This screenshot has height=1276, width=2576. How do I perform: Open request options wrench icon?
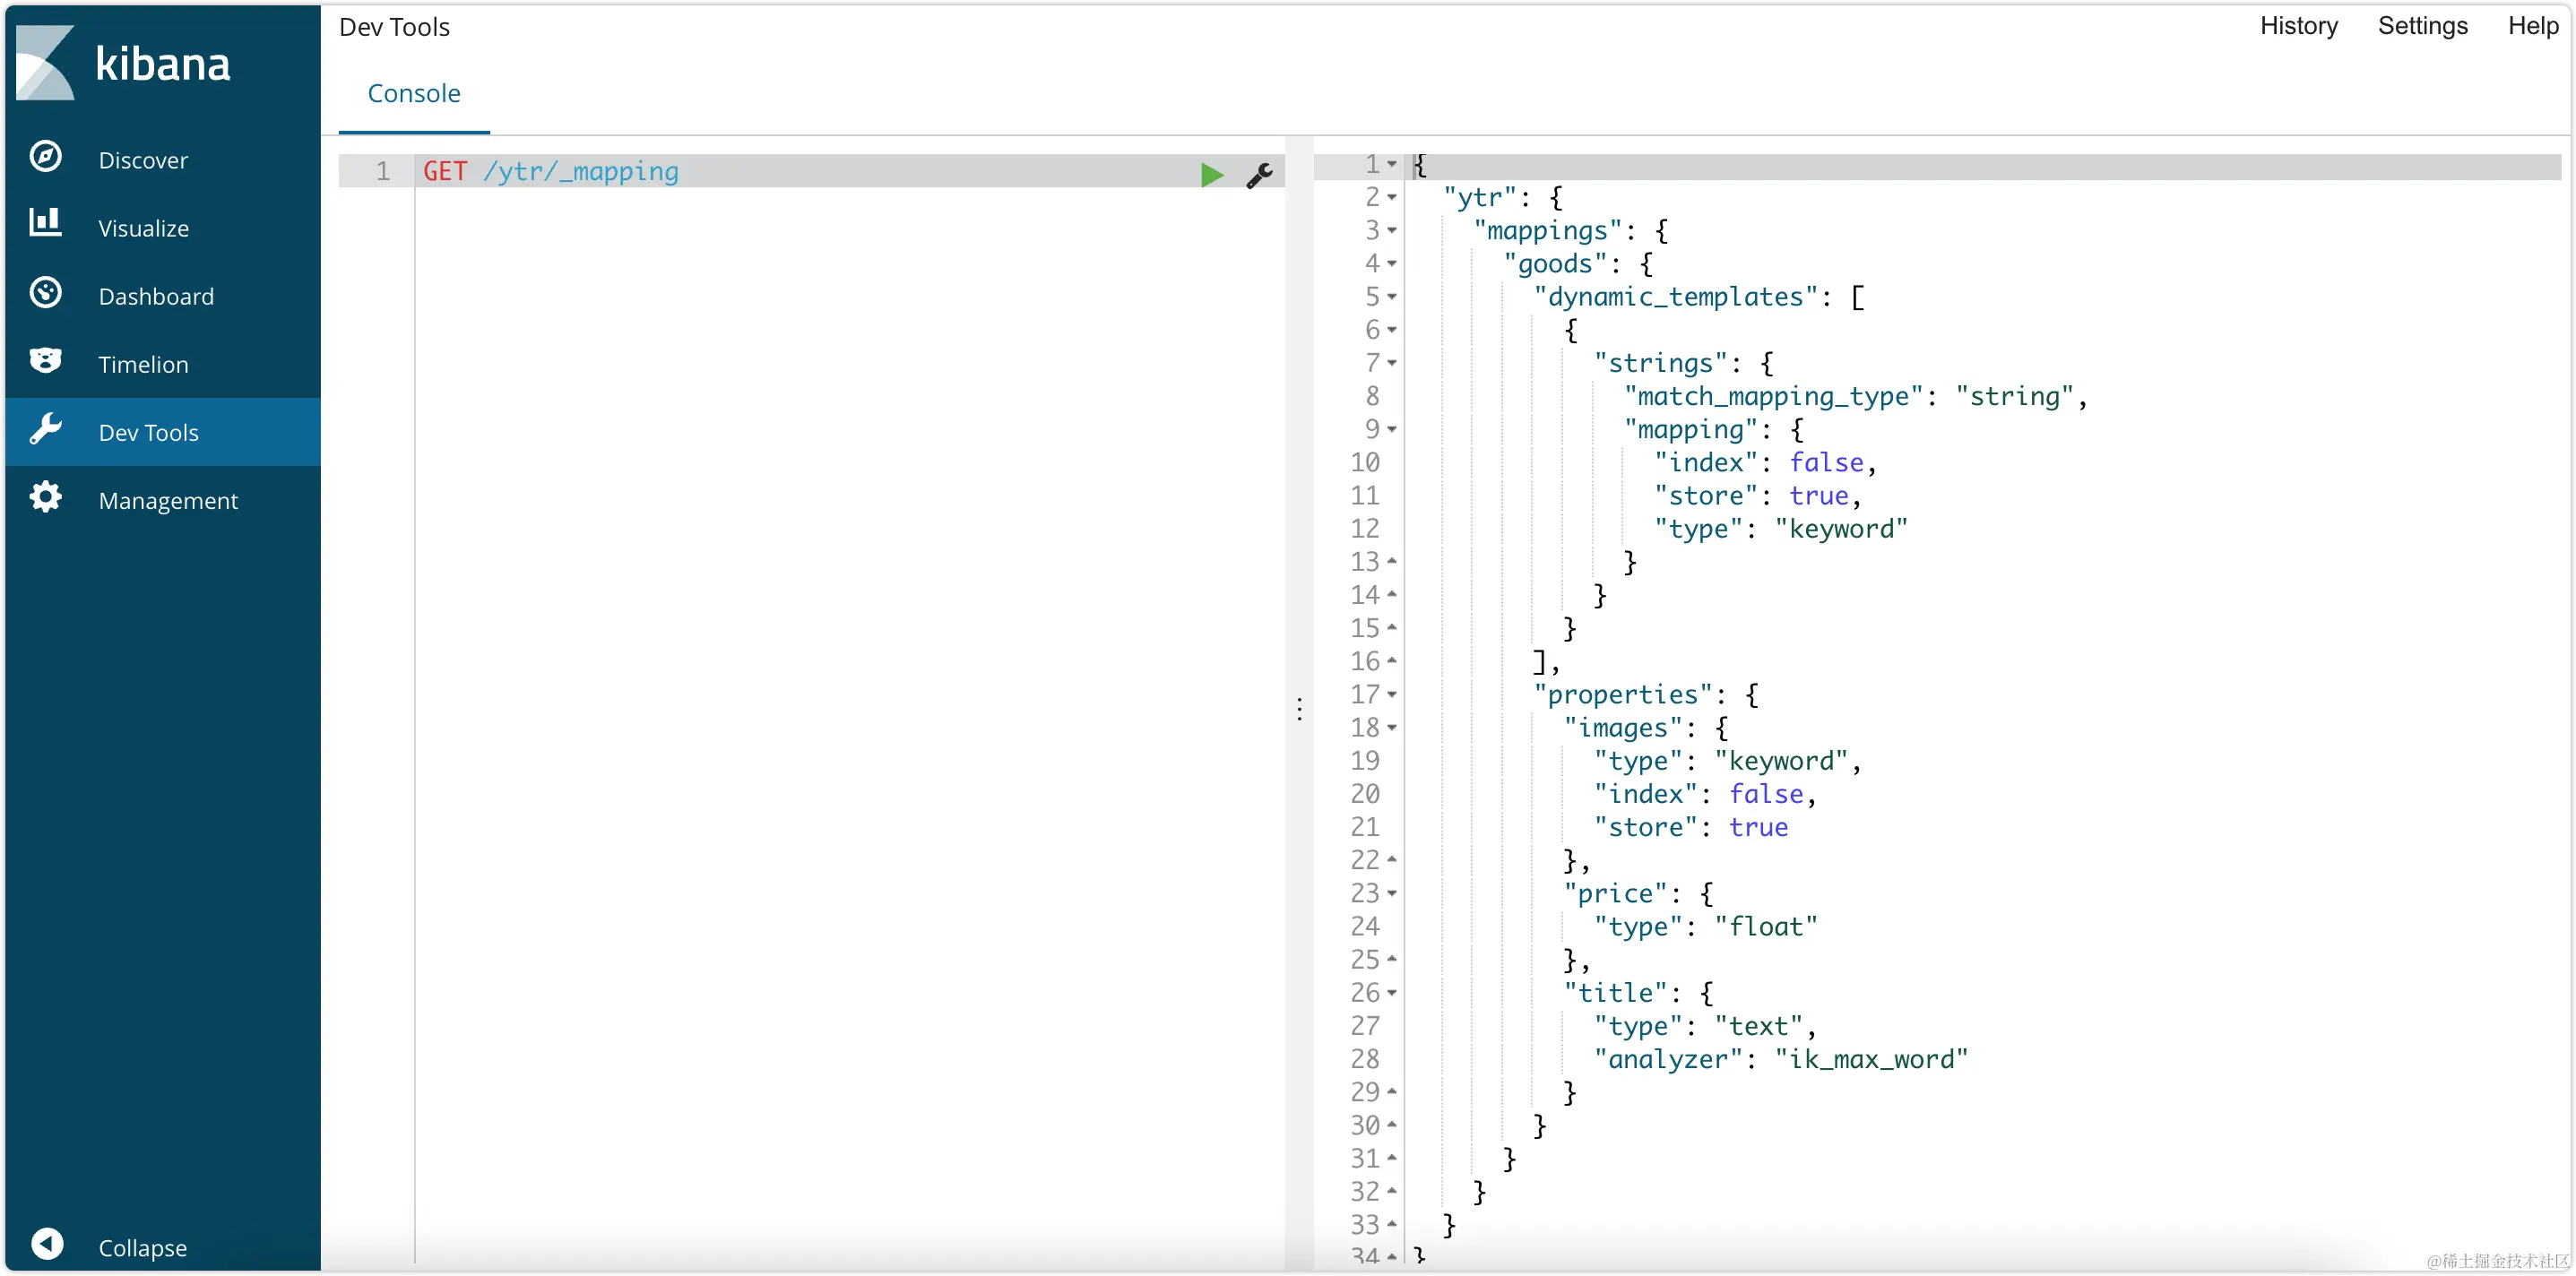[x=1259, y=175]
